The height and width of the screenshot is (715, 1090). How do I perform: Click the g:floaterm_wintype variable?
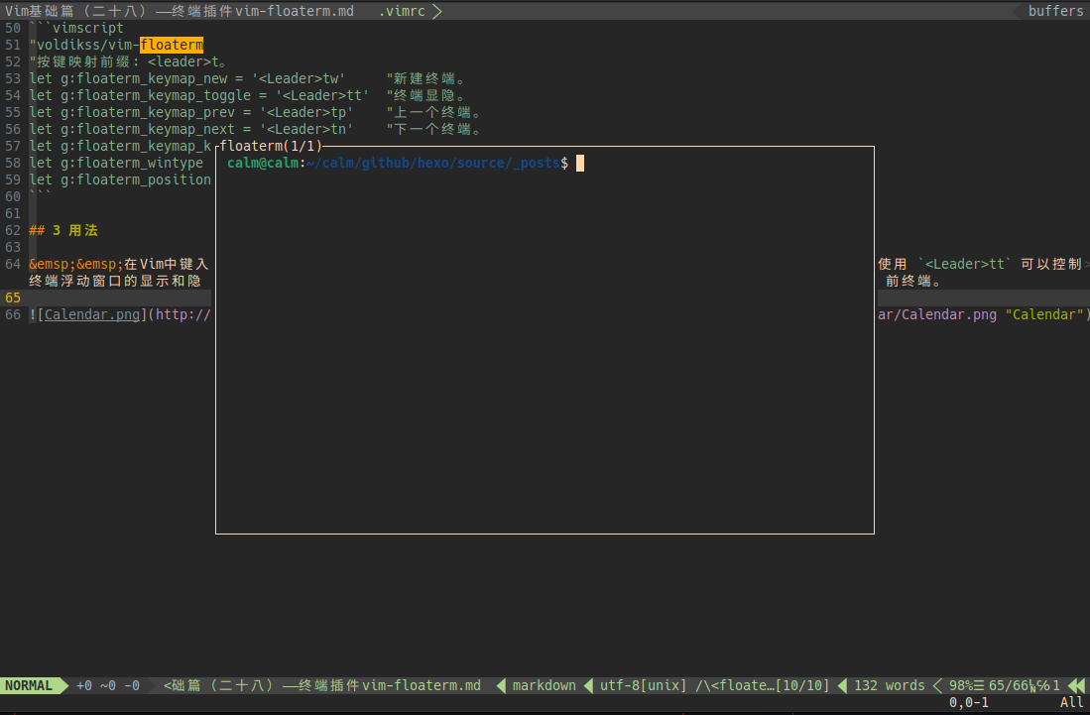[132, 164]
